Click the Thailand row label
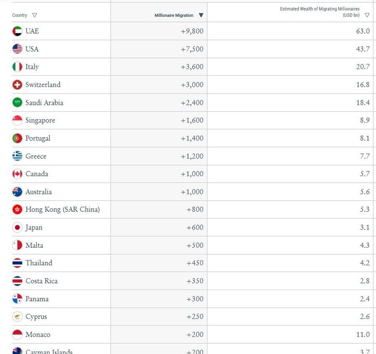The height and width of the screenshot is (354, 376). (x=39, y=263)
